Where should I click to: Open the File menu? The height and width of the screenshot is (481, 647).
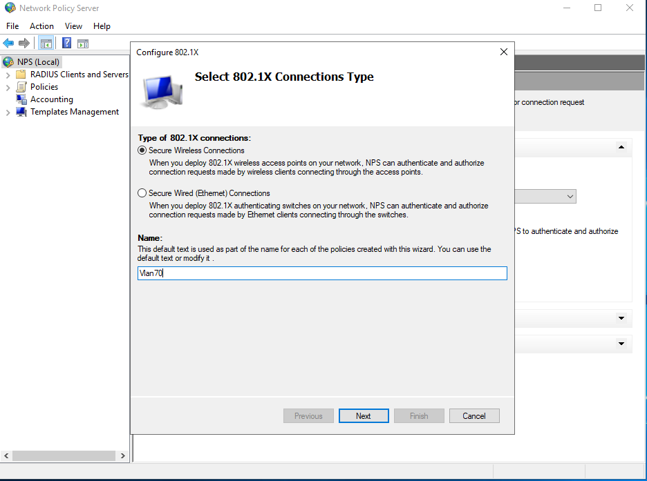(12, 26)
